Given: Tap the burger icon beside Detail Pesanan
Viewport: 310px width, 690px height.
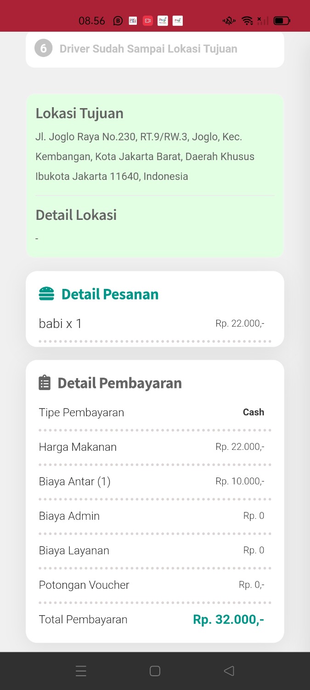Looking at the screenshot, I should click(46, 294).
